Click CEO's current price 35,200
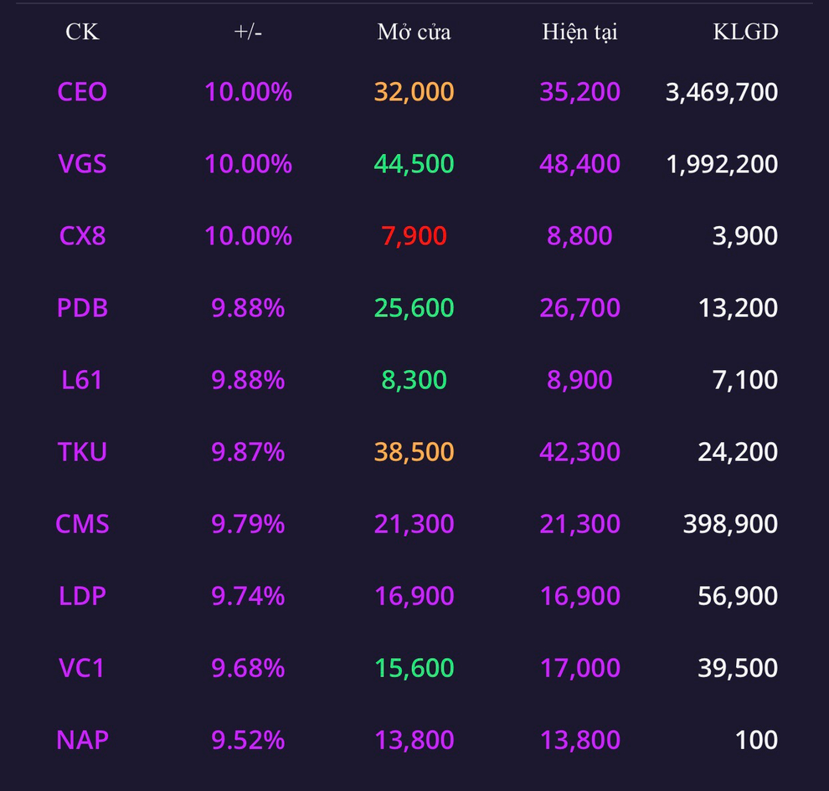The width and height of the screenshot is (829, 791). tap(580, 92)
